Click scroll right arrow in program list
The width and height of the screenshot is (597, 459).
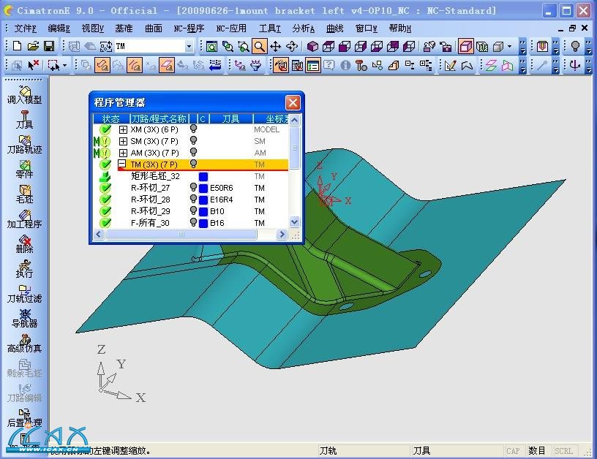click(282, 235)
